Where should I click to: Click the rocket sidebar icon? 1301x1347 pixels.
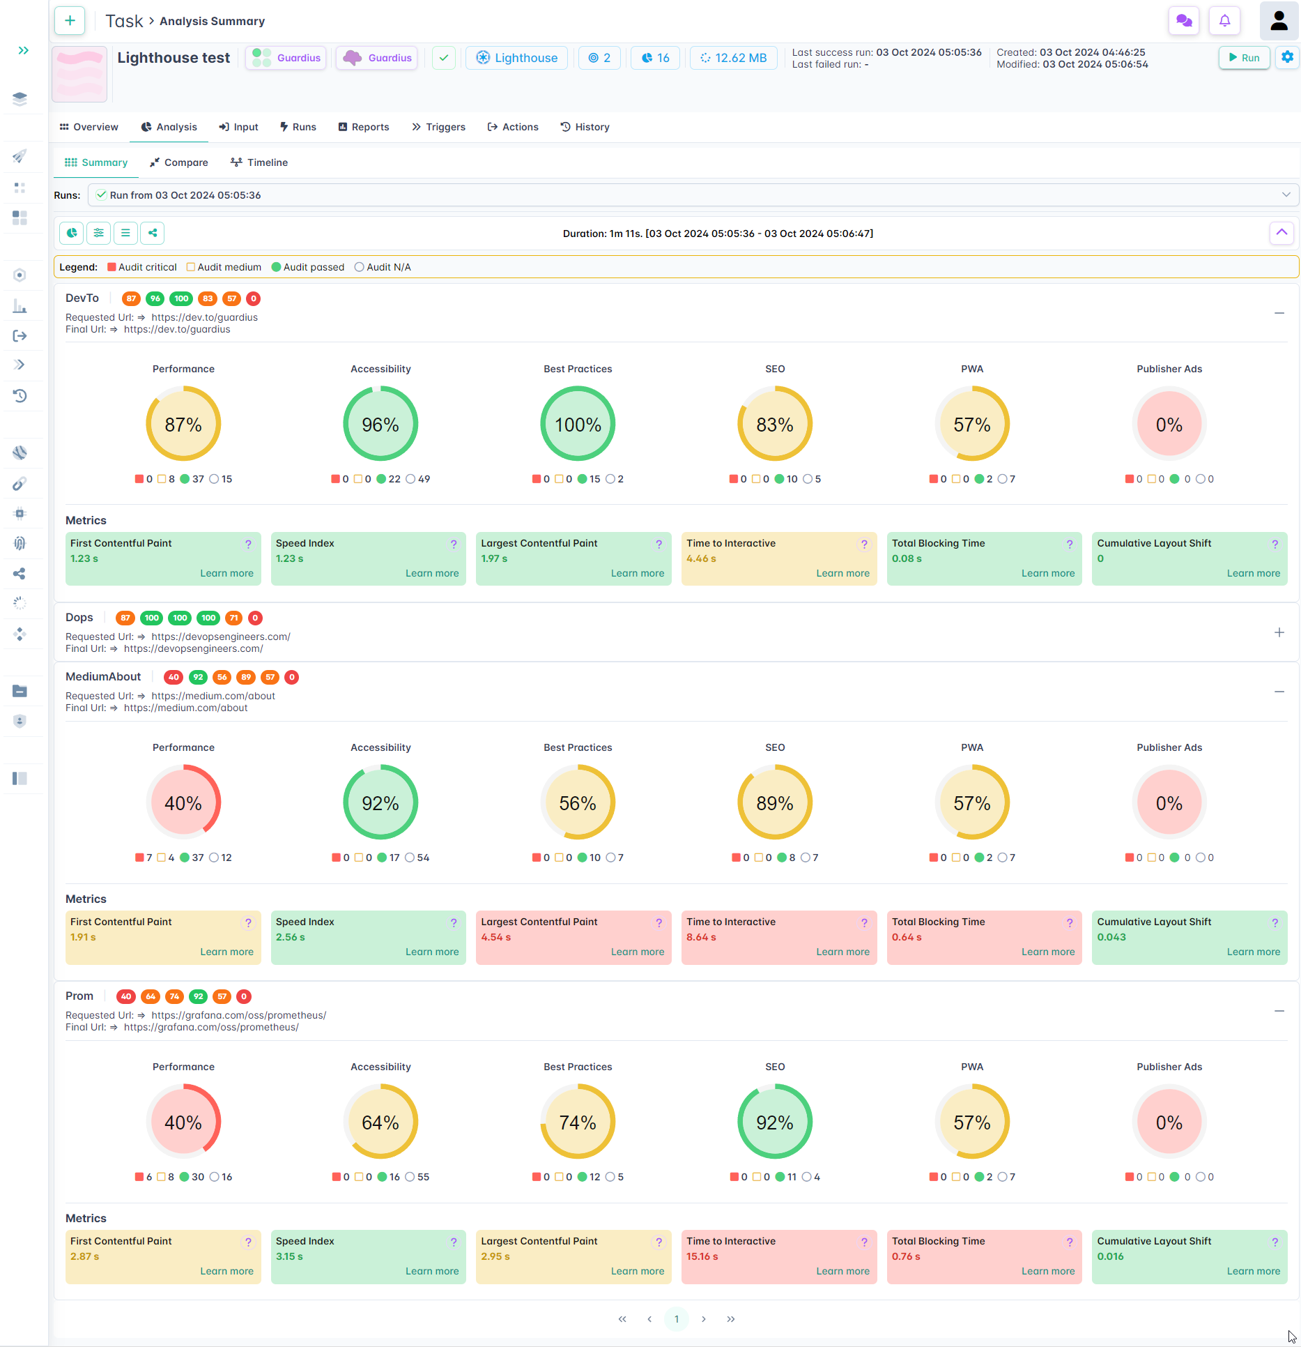pos(20,156)
